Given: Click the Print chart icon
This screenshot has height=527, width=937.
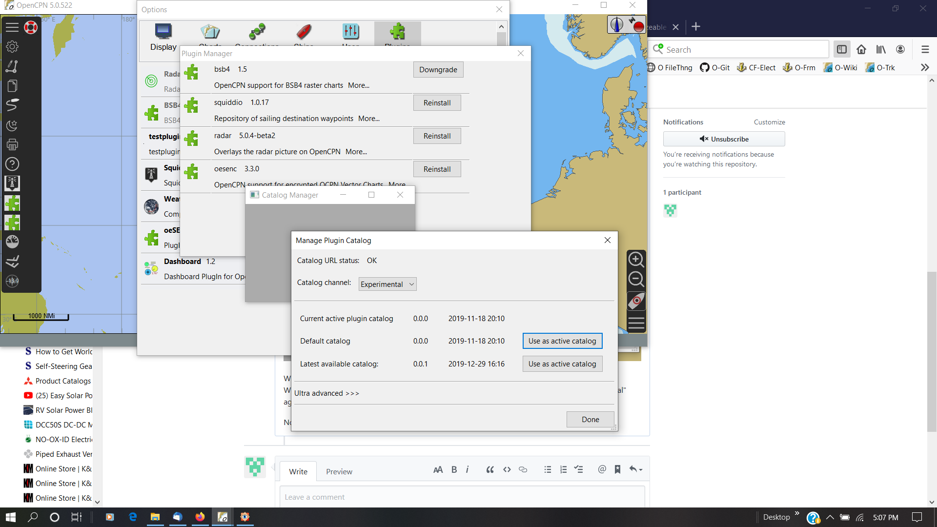Looking at the screenshot, I should [12, 144].
